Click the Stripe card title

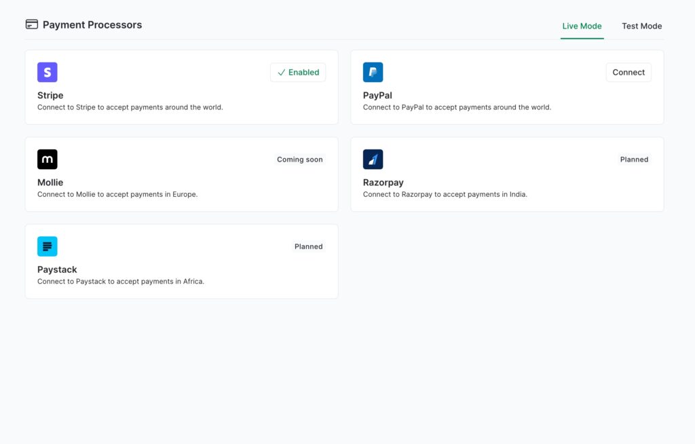point(50,95)
